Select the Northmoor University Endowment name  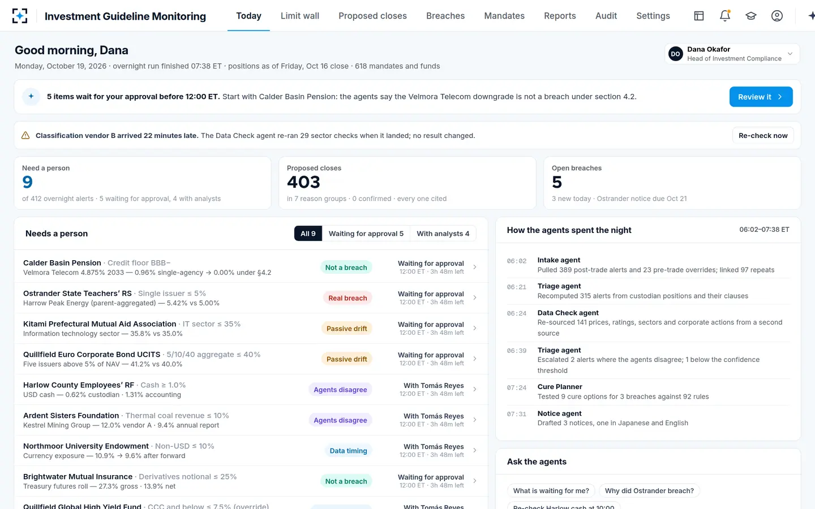pos(86,446)
